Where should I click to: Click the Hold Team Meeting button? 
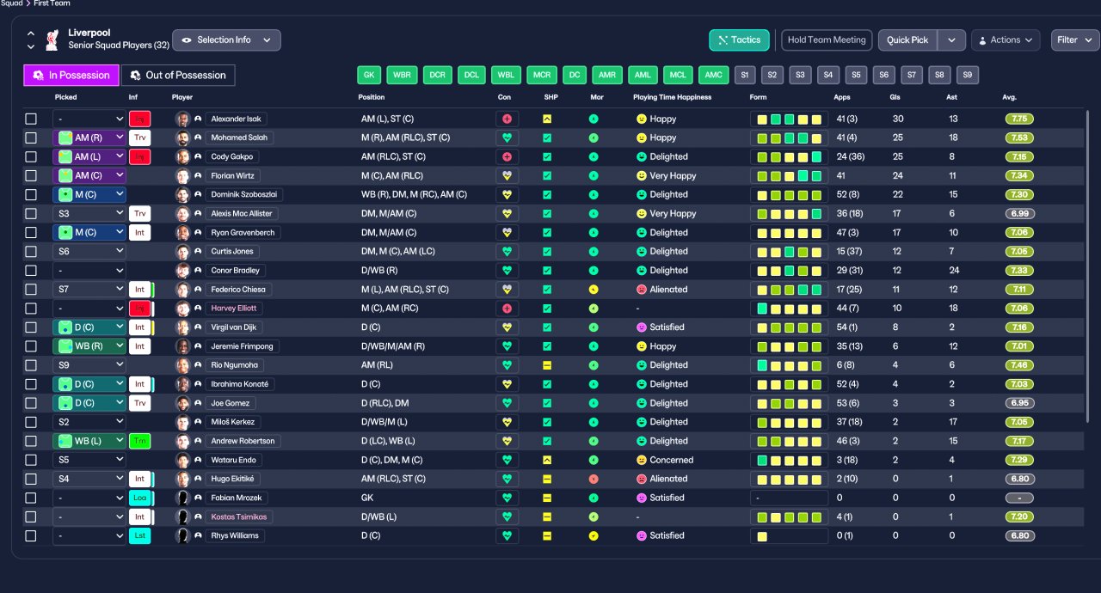827,40
